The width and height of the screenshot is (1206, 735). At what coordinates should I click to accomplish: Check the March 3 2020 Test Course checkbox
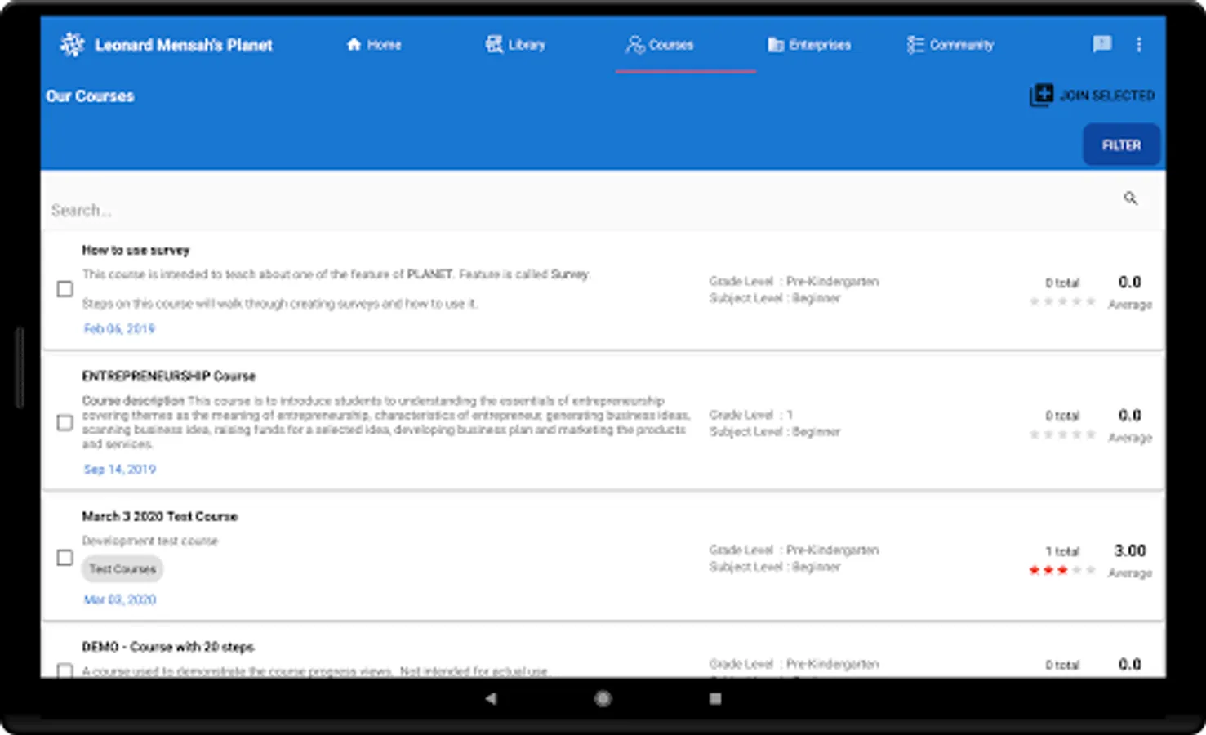pos(65,558)
